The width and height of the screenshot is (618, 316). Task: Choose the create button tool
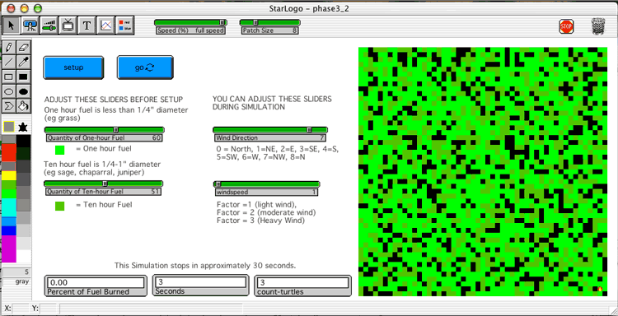pyautogui.click(x=30, y=26)
